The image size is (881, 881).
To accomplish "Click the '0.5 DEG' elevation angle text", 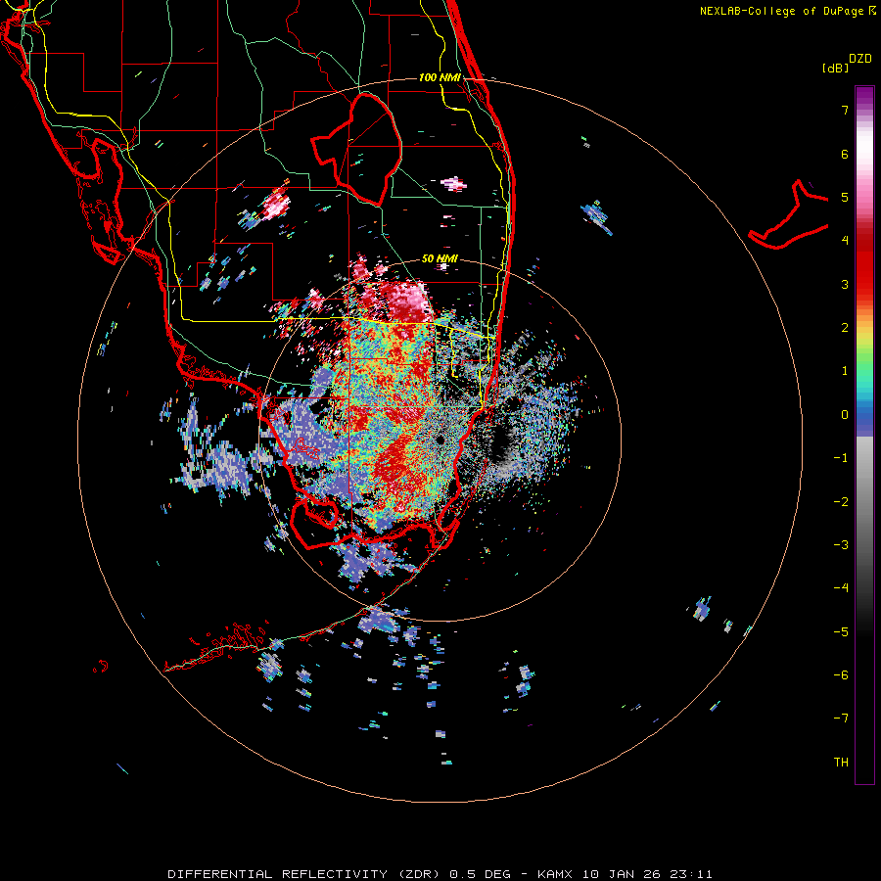I will coord(481,874).
